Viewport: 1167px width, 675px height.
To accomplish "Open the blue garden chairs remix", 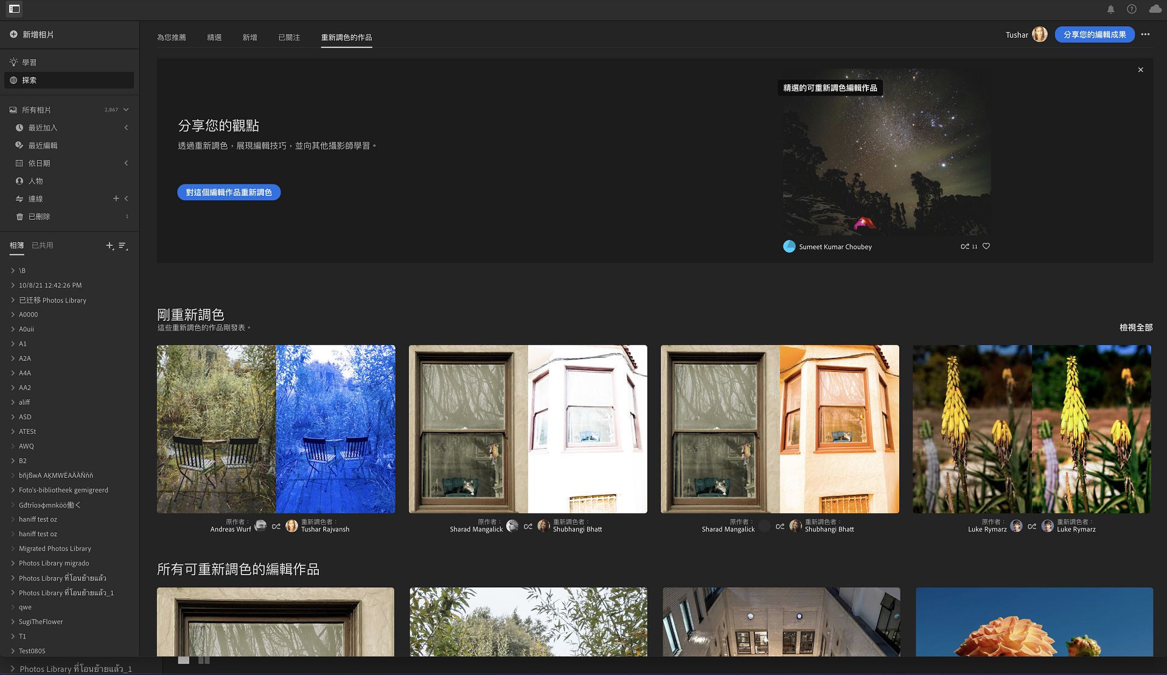I will point(276,429).
